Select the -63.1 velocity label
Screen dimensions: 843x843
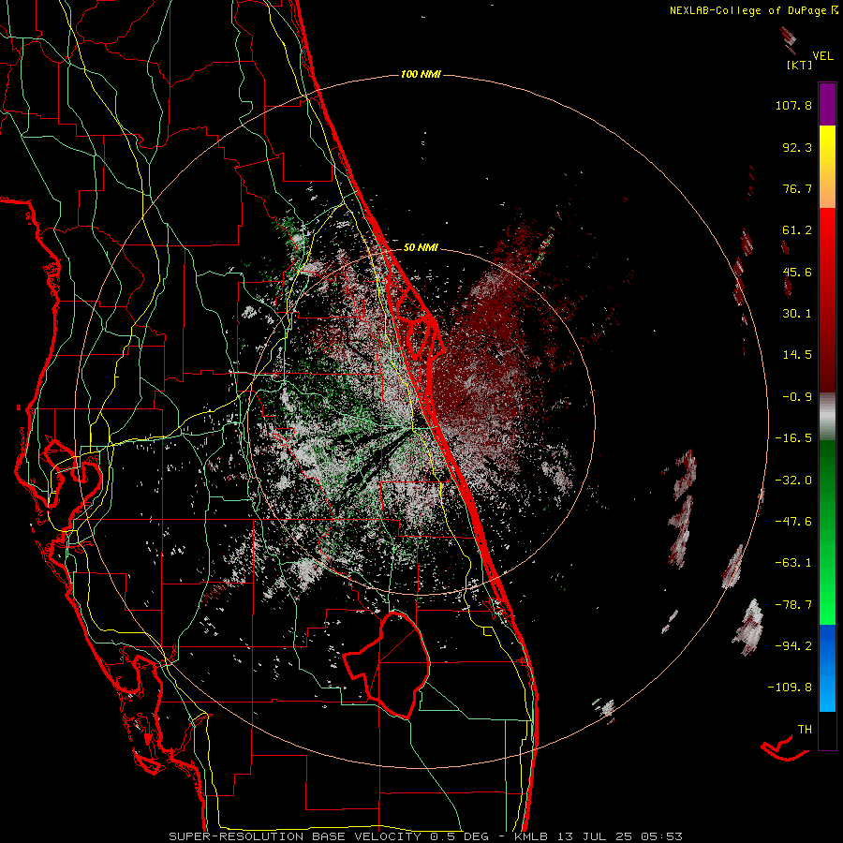(x=793, y=563)
